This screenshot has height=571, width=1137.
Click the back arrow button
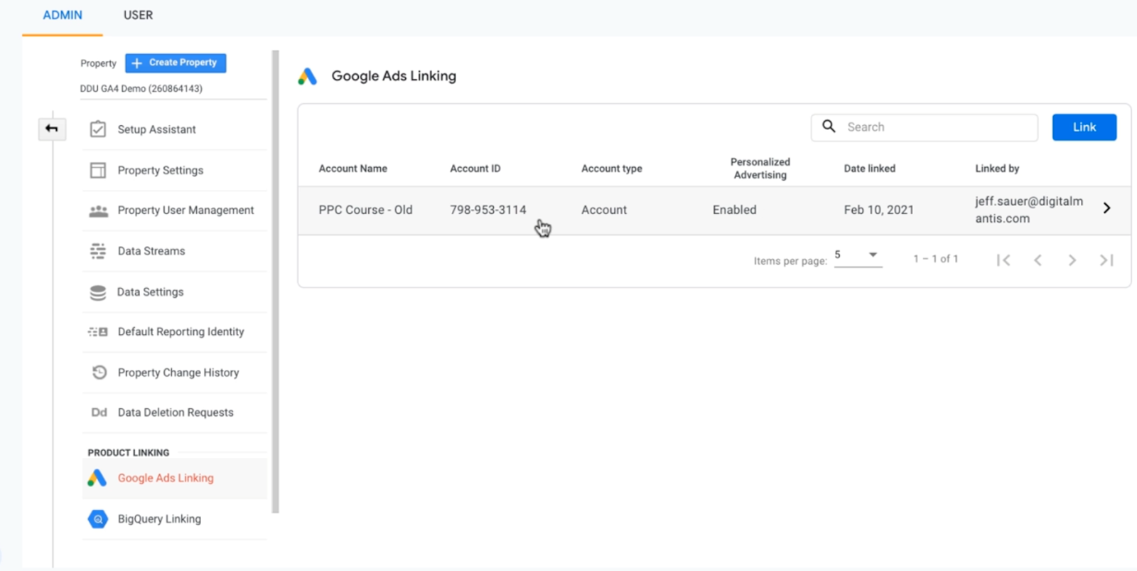point(52,129)
